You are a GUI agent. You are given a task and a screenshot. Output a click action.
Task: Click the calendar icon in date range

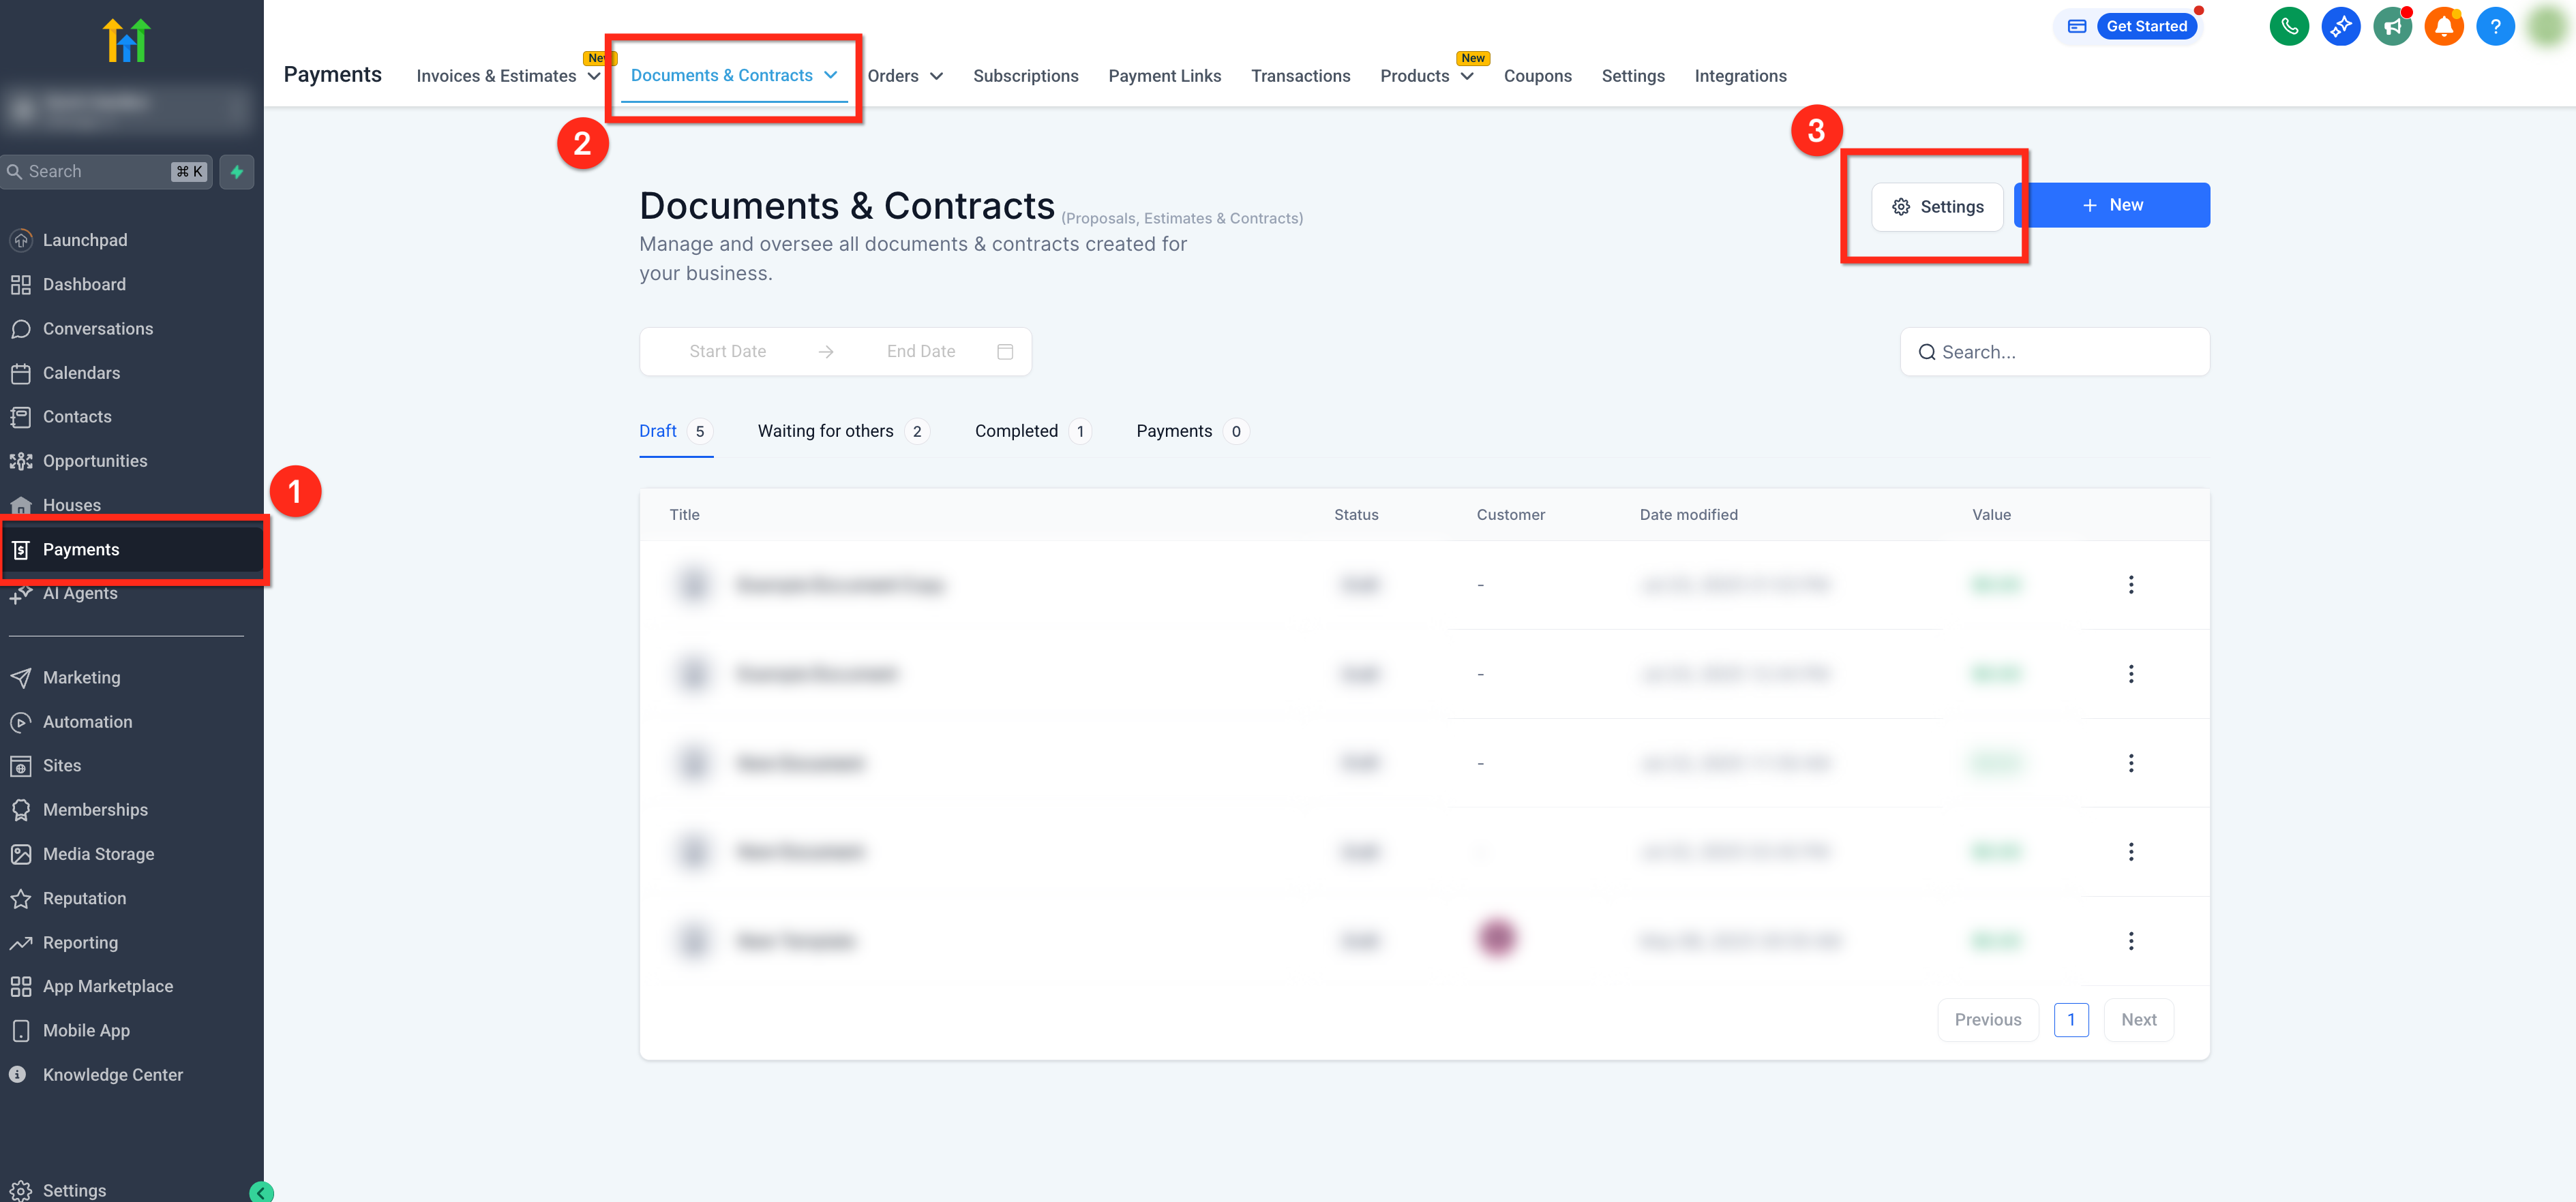[1005, 352]
